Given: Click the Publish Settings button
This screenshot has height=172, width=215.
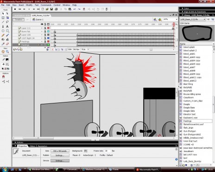Looking at the screenshot, I should (60, 155).
